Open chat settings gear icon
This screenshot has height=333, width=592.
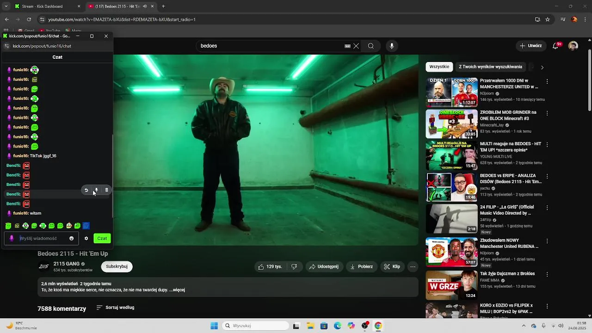[x=86, y=239]
